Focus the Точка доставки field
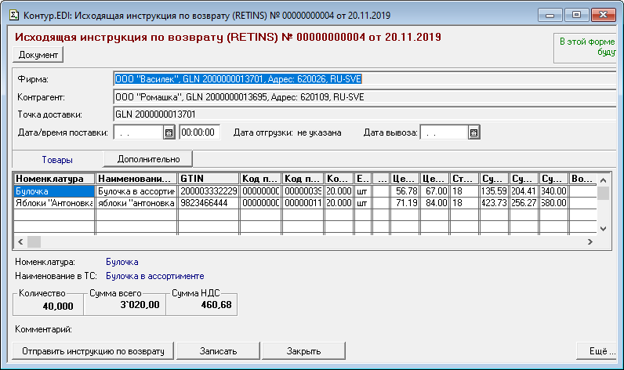Image resolution: width=624 pixels, height=370 pixels. [x=365, y=114]
